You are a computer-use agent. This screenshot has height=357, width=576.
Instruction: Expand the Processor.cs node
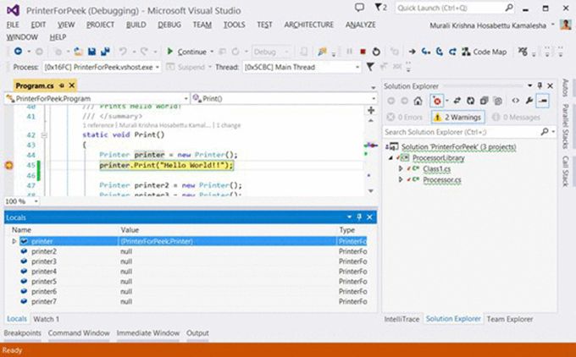(x=401, y=180)
